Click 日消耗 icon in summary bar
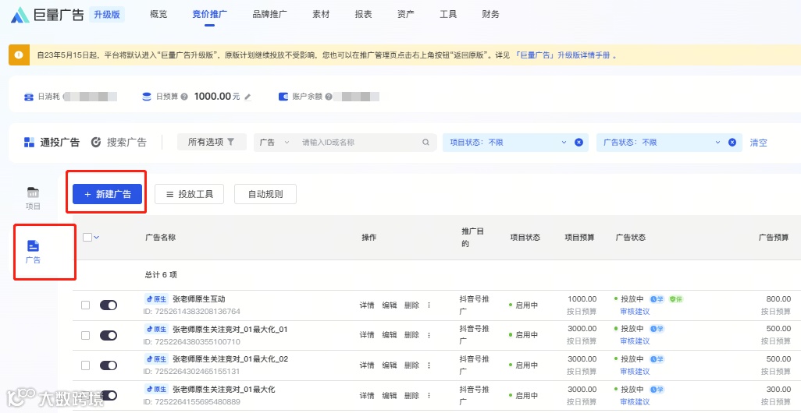Screen dimensions: 801x413 click(29, 97)
